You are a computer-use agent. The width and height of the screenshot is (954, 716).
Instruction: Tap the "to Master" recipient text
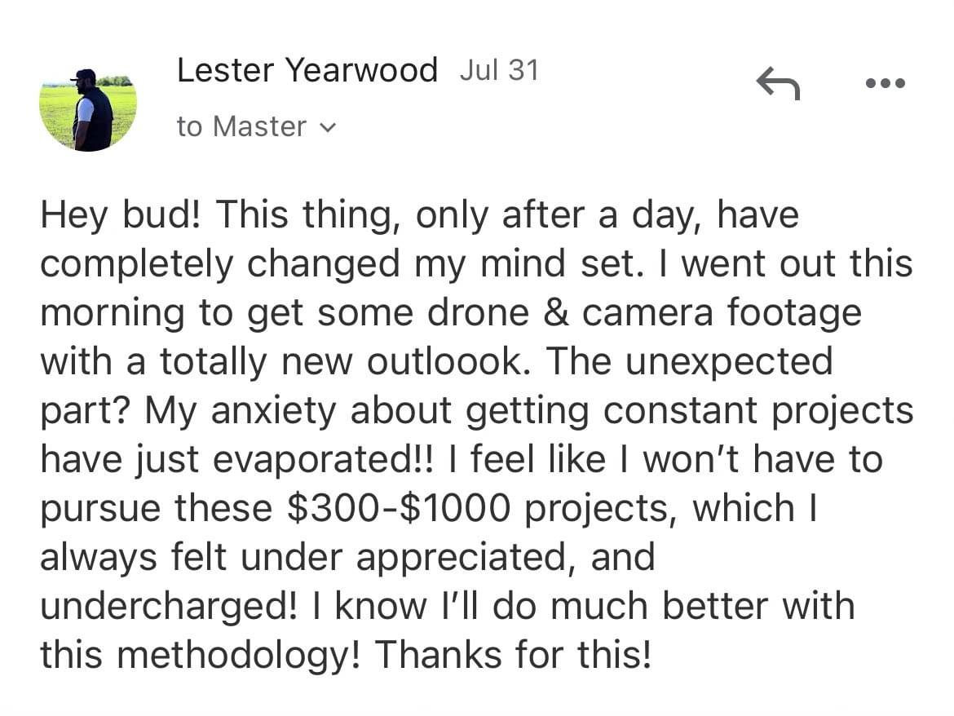click(x=241, y=126)
